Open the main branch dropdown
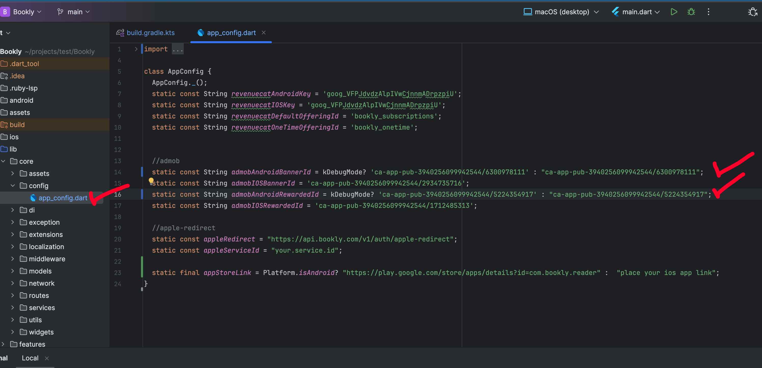762x368 pixels. coord(78,12)
